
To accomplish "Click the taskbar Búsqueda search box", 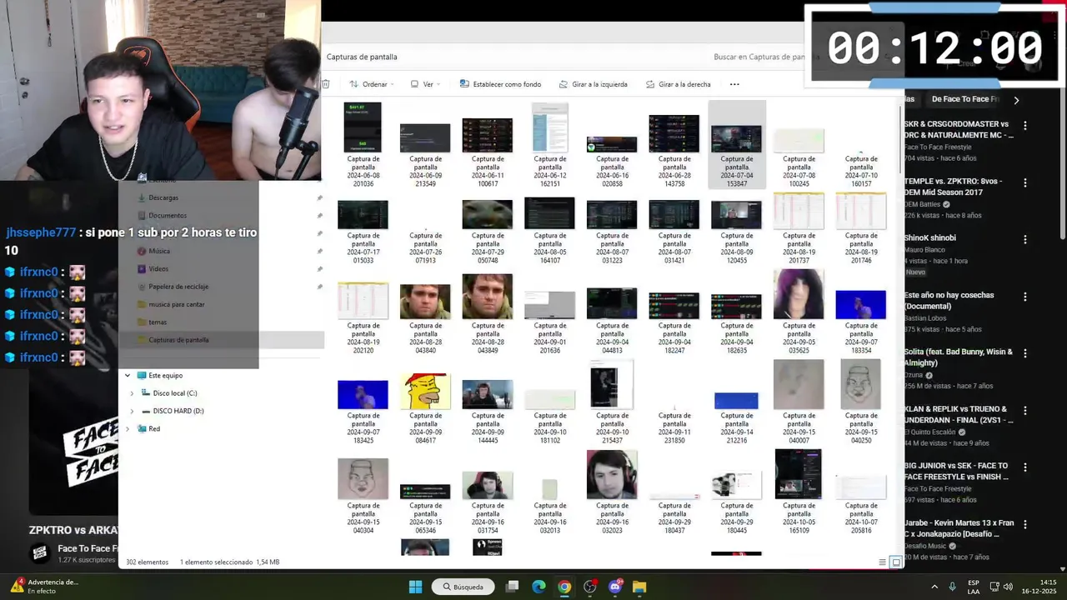I will click(463, 587).
